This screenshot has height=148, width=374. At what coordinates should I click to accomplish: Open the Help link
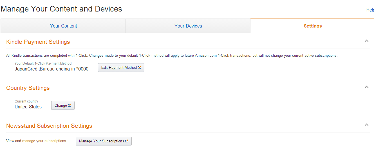pos(370,10)
